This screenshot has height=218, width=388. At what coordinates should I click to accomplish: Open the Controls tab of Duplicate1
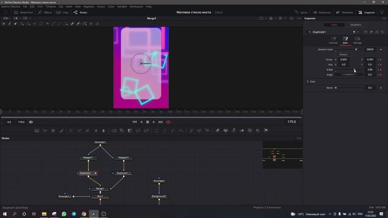(x=333, y=41)
